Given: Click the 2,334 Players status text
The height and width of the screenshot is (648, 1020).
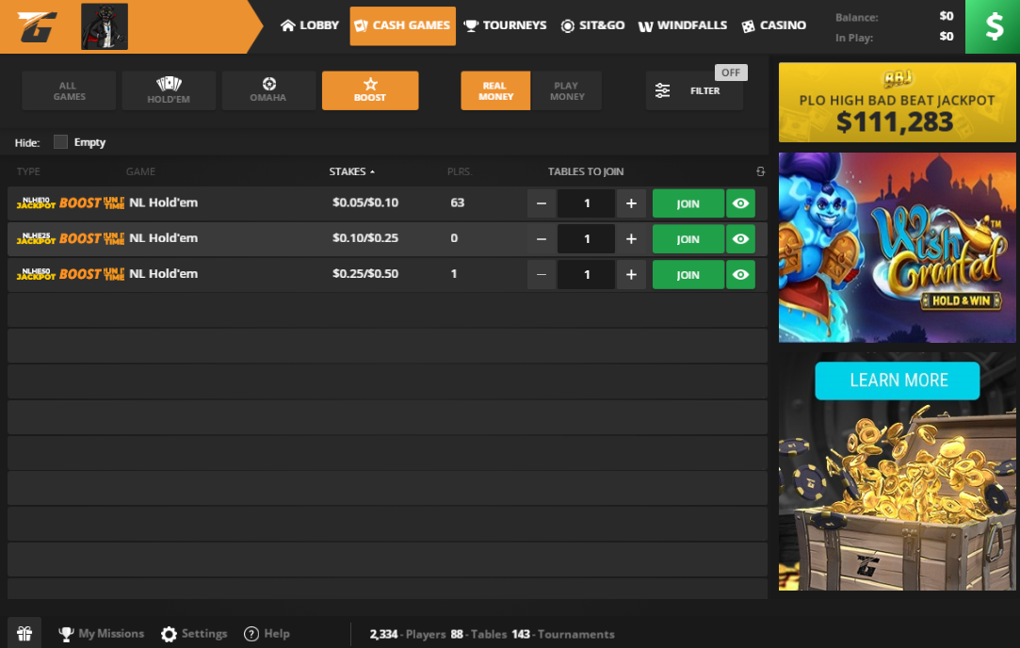Looking at the screenshot, I should (x=407, y=634).
